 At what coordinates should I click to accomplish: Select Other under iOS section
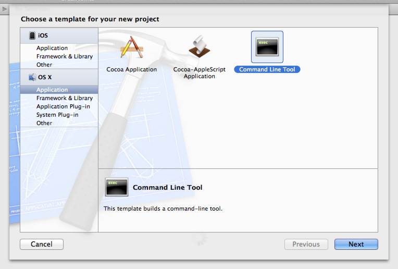click(x=44, y=65)
